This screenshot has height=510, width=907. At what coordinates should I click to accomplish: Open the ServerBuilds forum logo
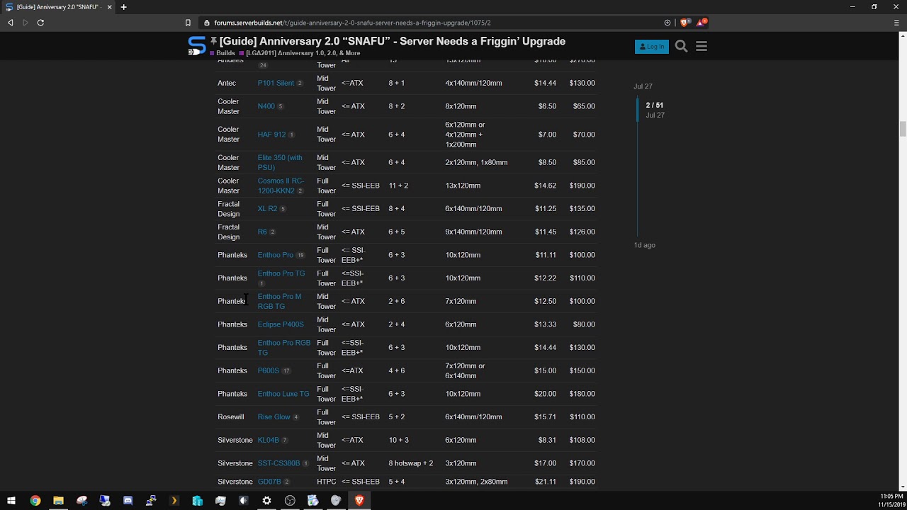pyautogui.click(x=196, y=46)
